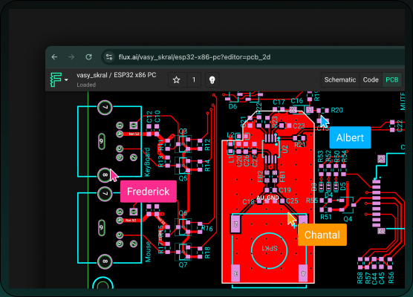Open the Flux logo menu

pos(56,79)
